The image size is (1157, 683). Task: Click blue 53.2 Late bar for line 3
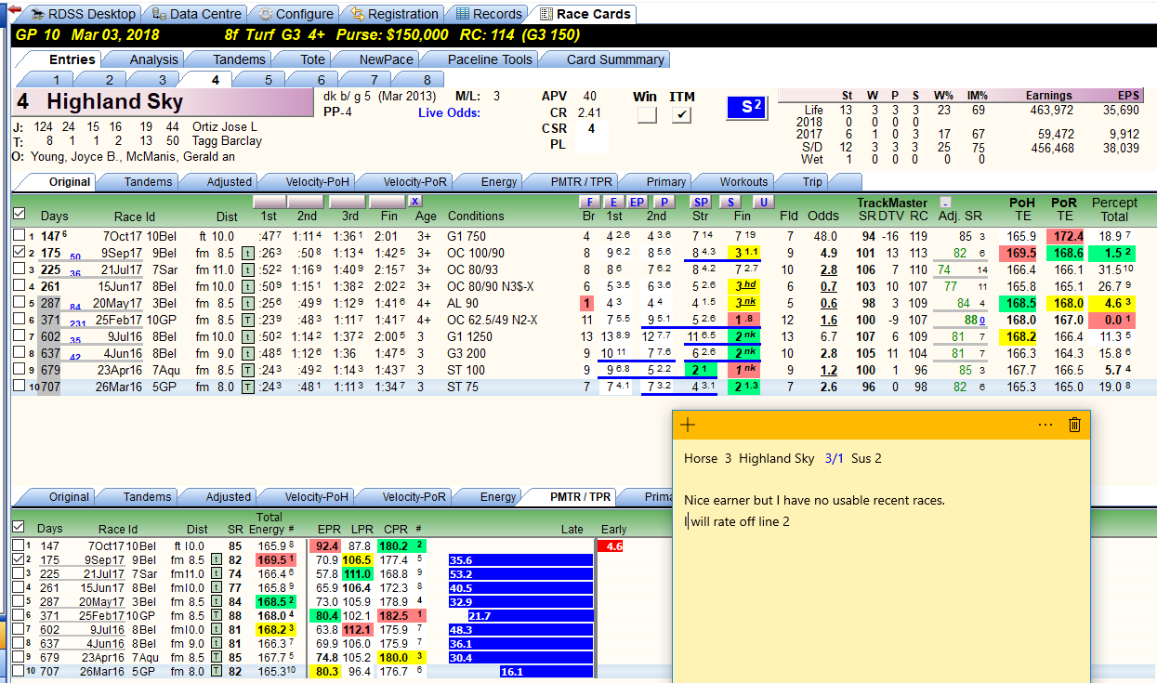[519, 574]
